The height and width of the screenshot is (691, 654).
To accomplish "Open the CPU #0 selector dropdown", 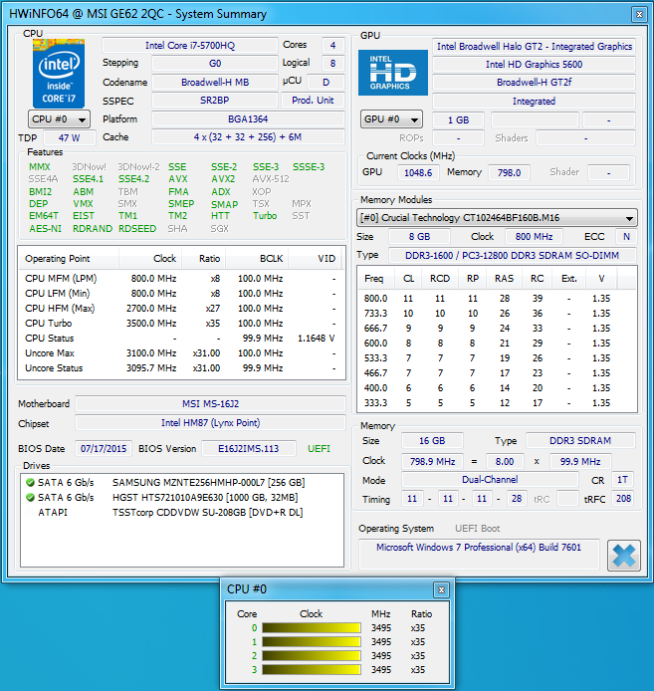I will coord(59,119).
